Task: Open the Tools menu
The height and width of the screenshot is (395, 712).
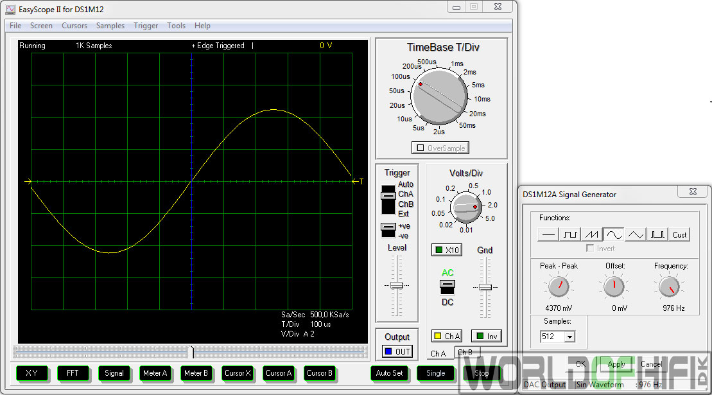Action: pyautogui.click(x=176, y=26)
